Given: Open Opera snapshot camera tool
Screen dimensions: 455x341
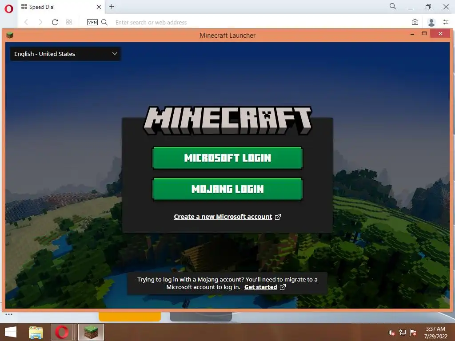Looking at the screenshot, I should 415,22.
